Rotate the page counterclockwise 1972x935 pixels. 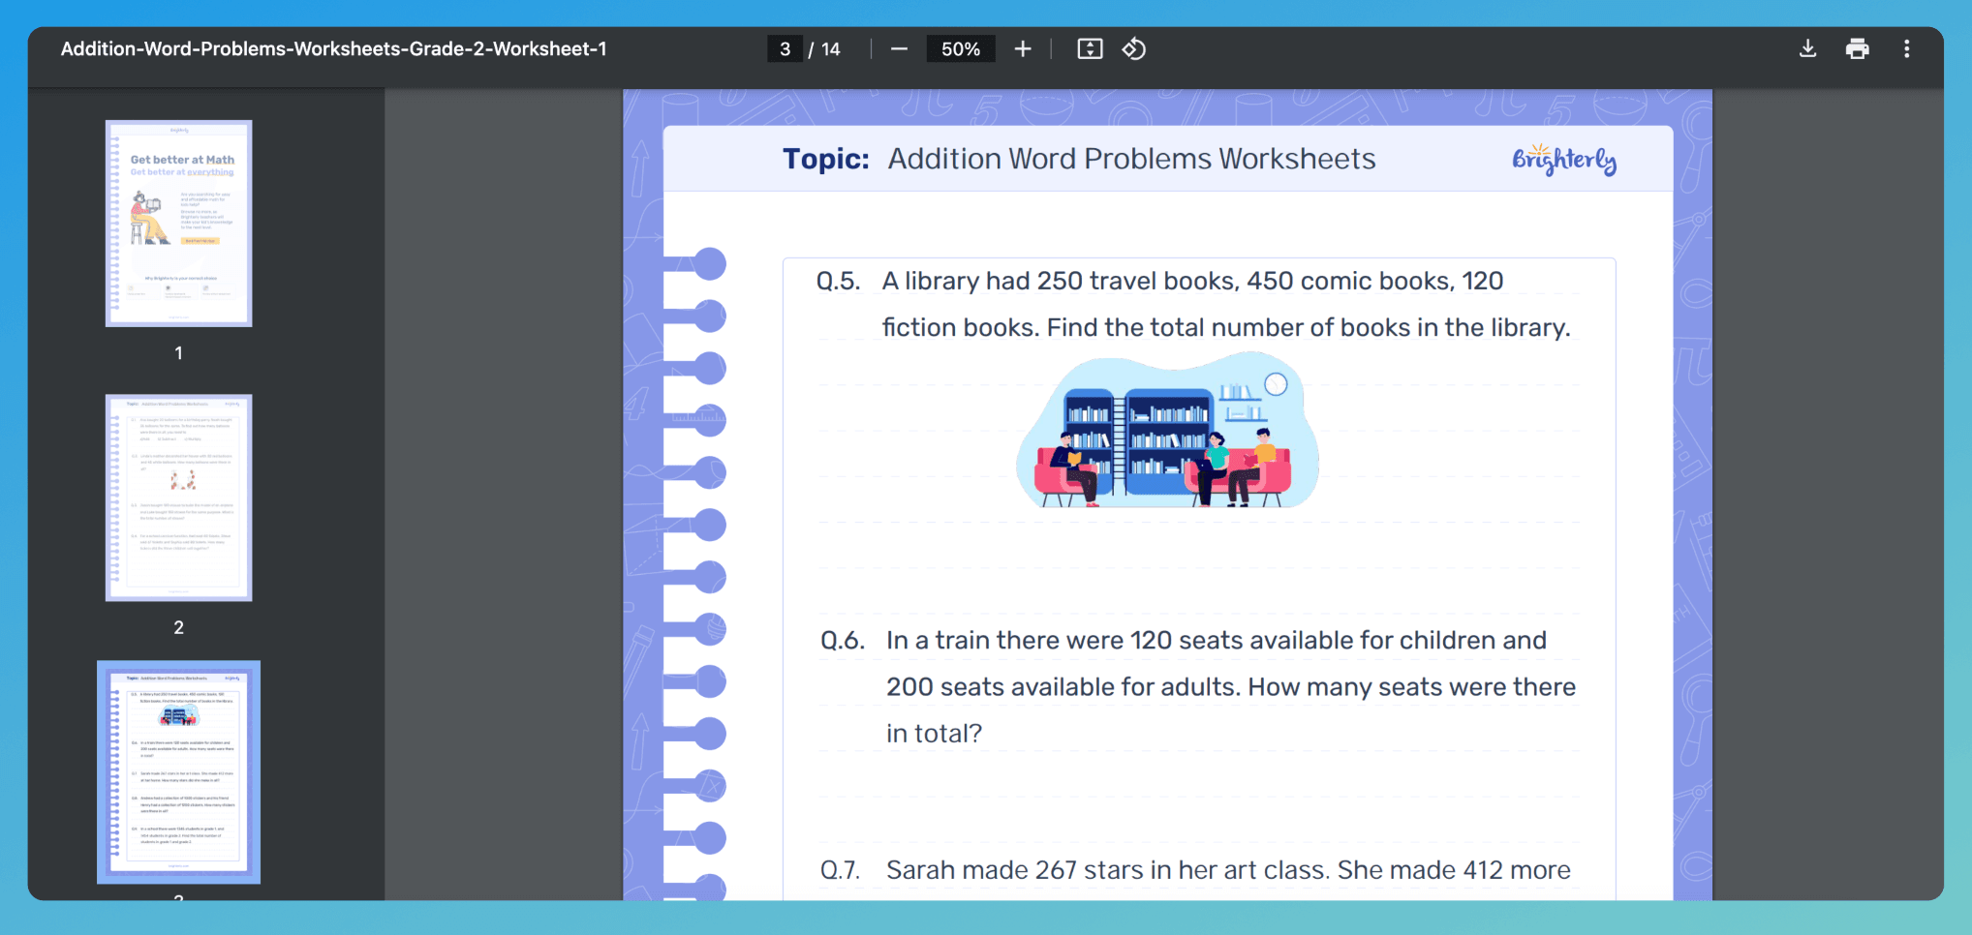coord(1133,48)
